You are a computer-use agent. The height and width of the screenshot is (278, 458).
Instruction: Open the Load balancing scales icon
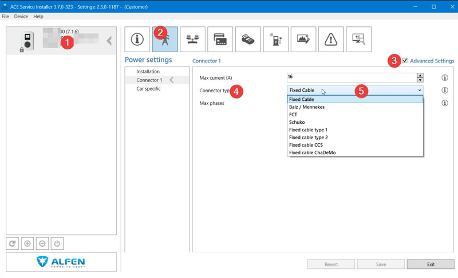coord(192,39)
